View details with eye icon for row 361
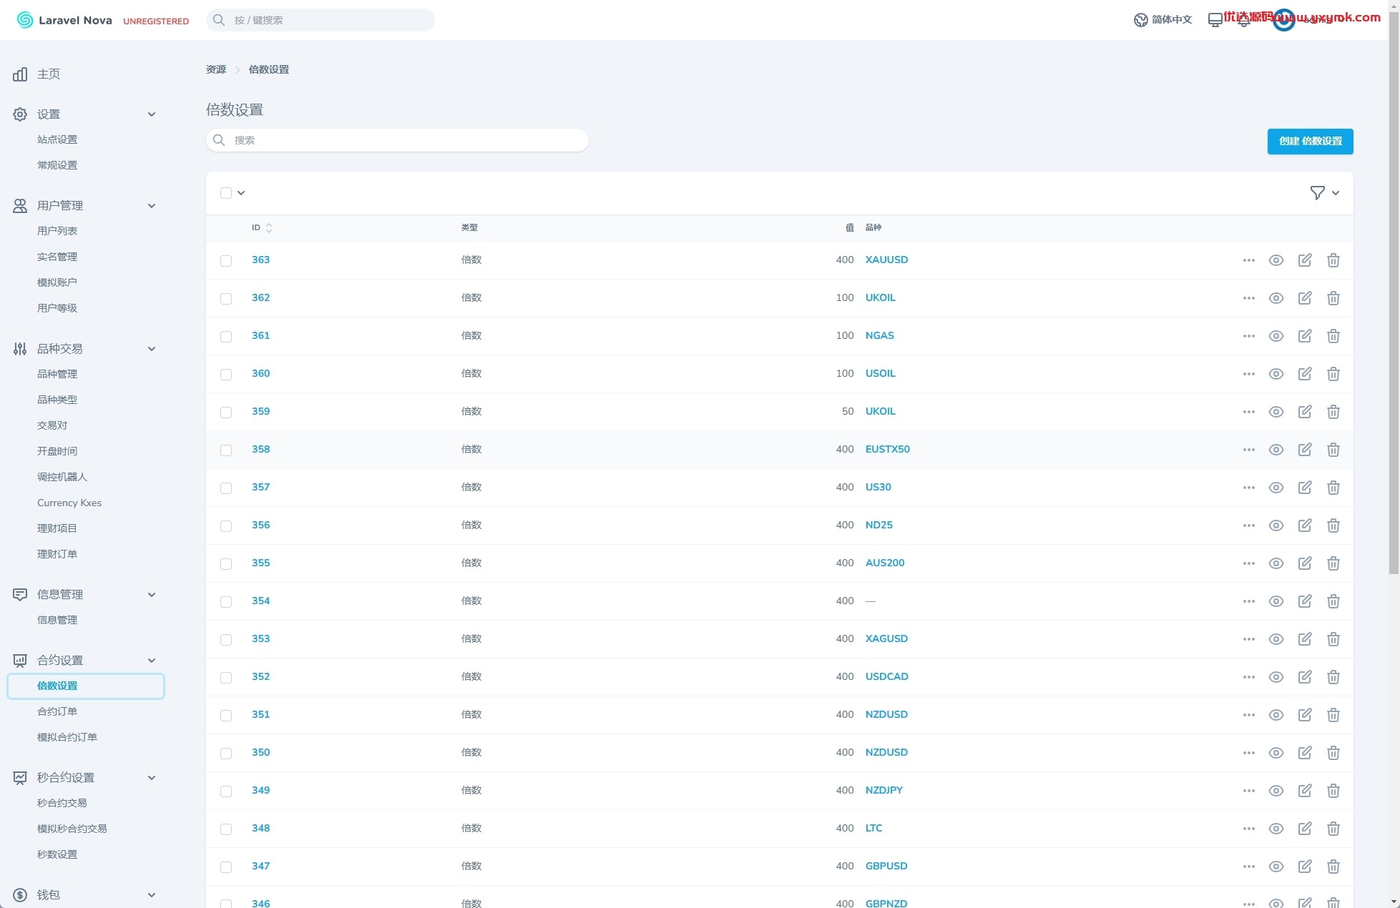The height and width of the screenshot is (908, 1400). (x=1276, y=336)
